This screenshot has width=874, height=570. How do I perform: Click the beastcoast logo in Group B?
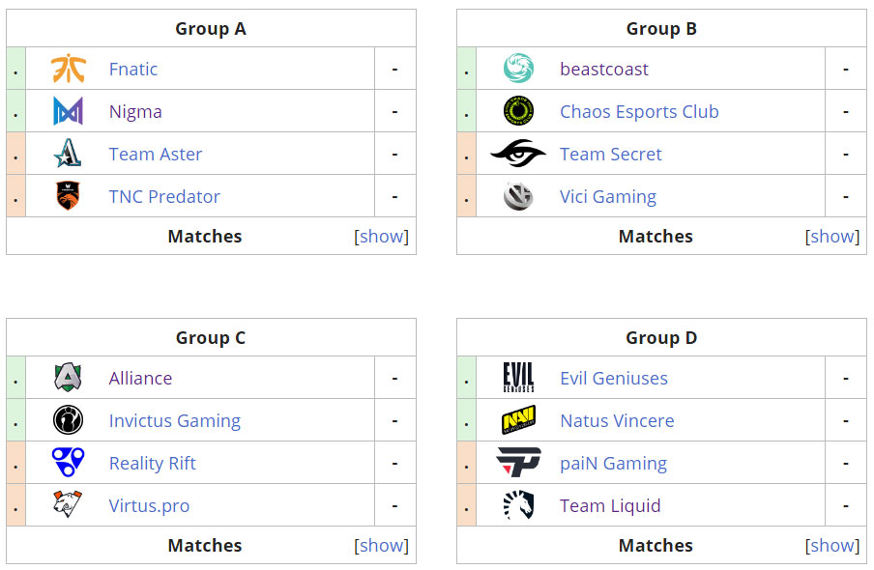click(x=517, y=69)
